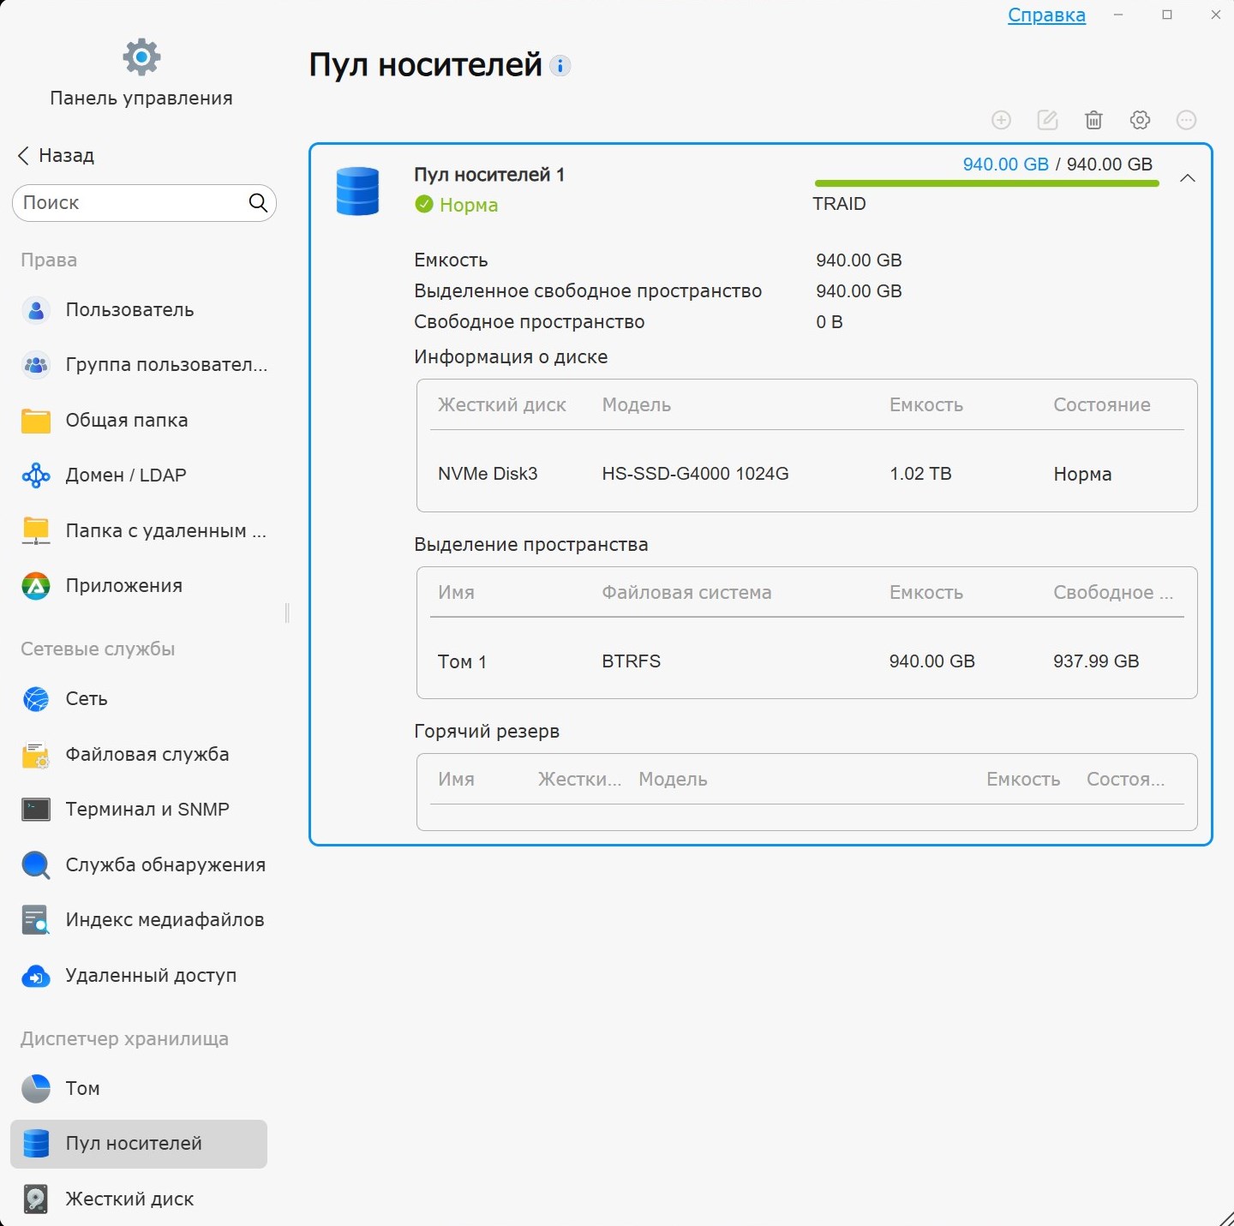Open Индекс медиафайлов section

point(144,920)
